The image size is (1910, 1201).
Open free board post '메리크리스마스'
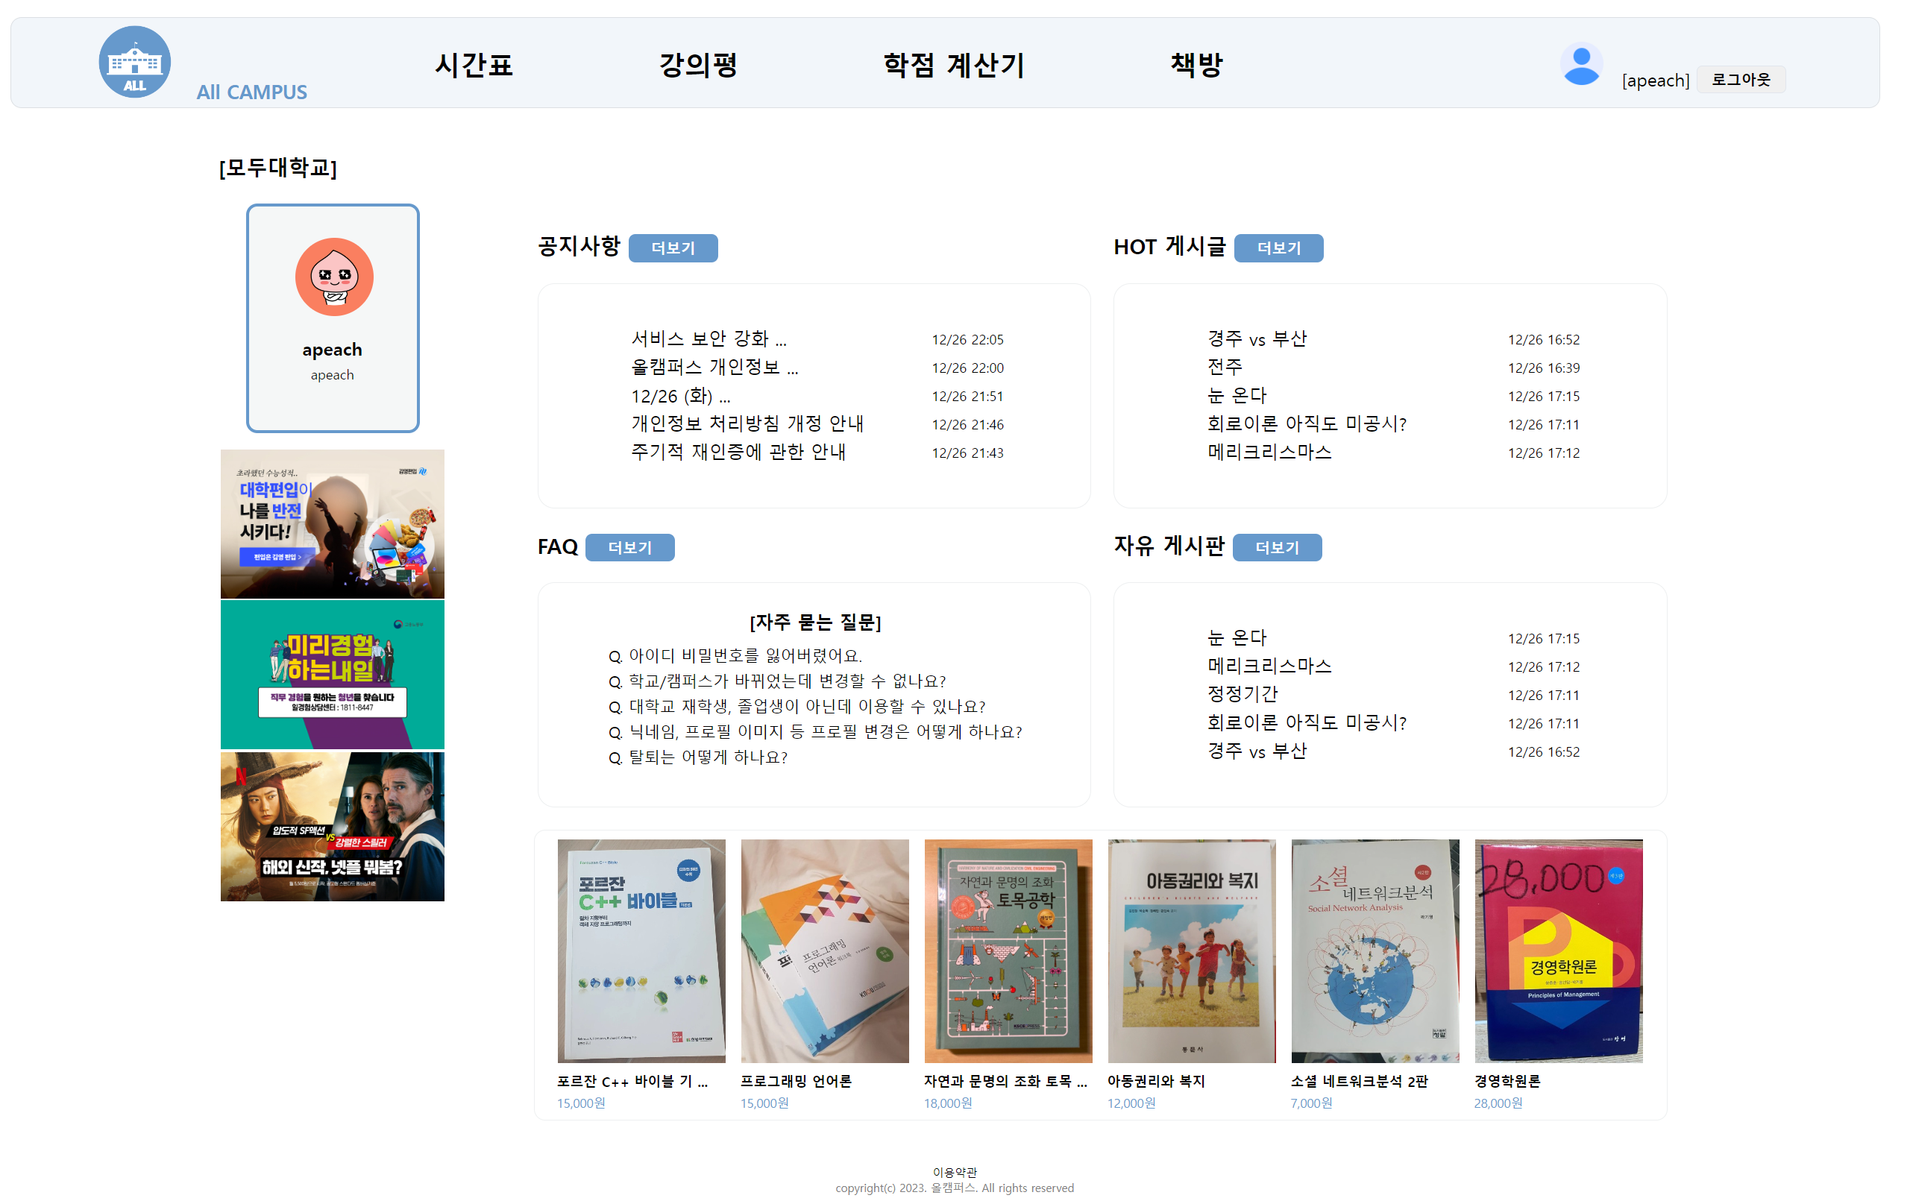pos(1270,666)
